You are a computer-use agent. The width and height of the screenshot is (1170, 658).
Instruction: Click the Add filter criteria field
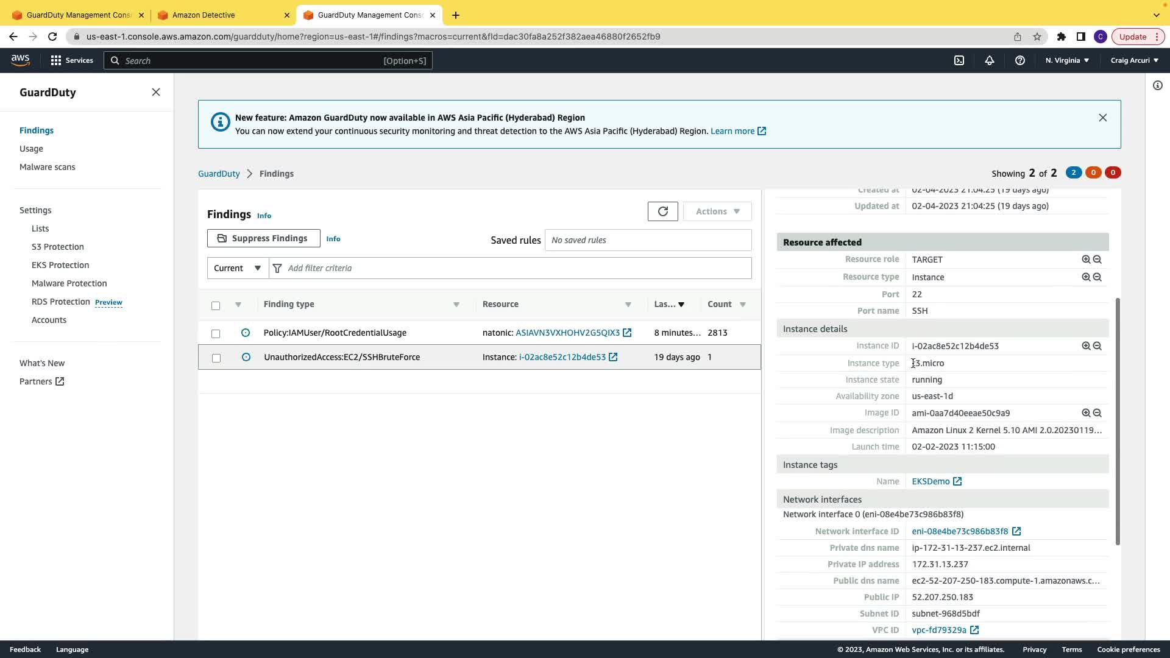click(x=512, y=268)
